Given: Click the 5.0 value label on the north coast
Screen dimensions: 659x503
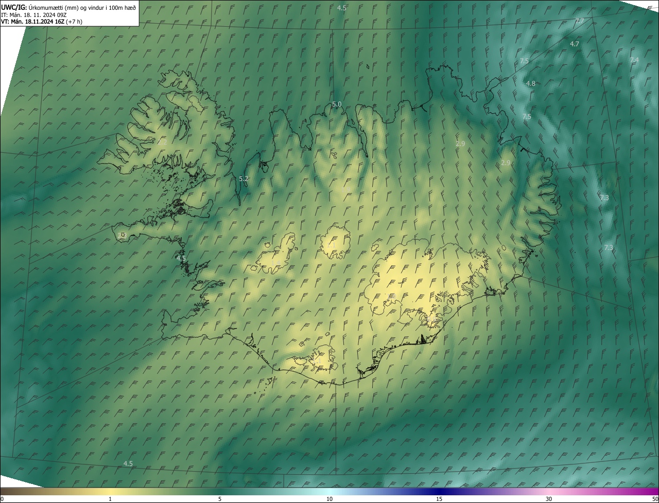Looking at the screenshot, I should coord(337,104).
